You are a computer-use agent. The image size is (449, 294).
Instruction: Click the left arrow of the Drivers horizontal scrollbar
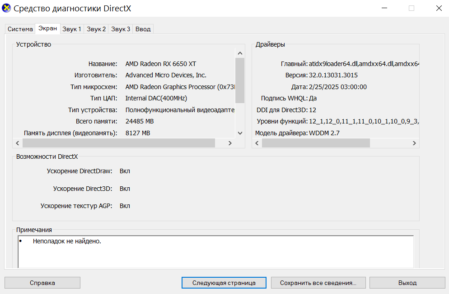tap(257, 143)
